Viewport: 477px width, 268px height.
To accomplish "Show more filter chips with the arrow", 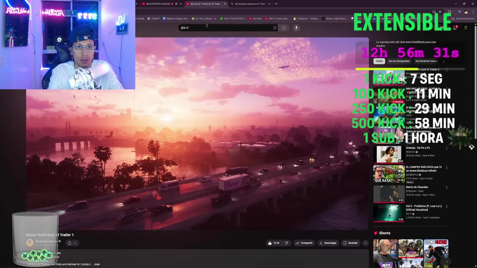I will (443, 61).
